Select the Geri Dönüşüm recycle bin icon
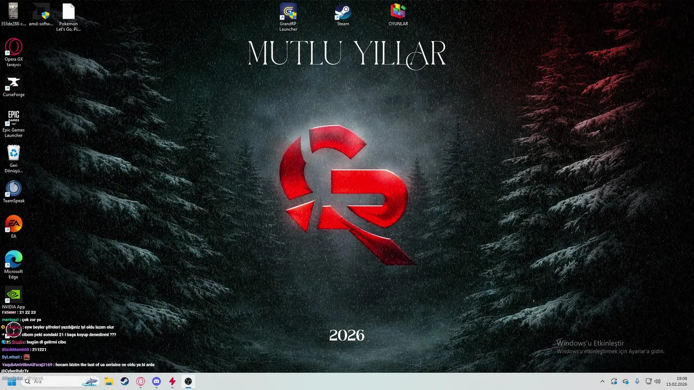Viewport: 694px width, 390px height. [x=14, y=159]
